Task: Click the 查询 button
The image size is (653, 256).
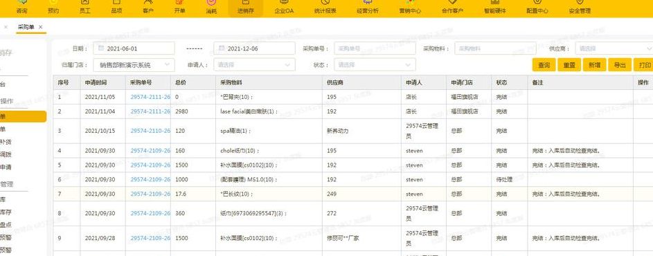Action: coord(544,65)
